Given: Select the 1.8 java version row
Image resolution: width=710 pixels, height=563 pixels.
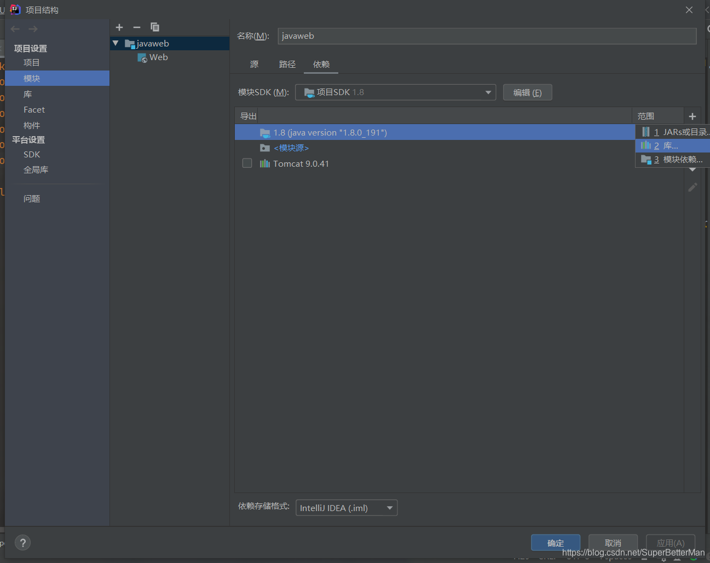Looking at the screenshot, I should click(x=435, y=132).
